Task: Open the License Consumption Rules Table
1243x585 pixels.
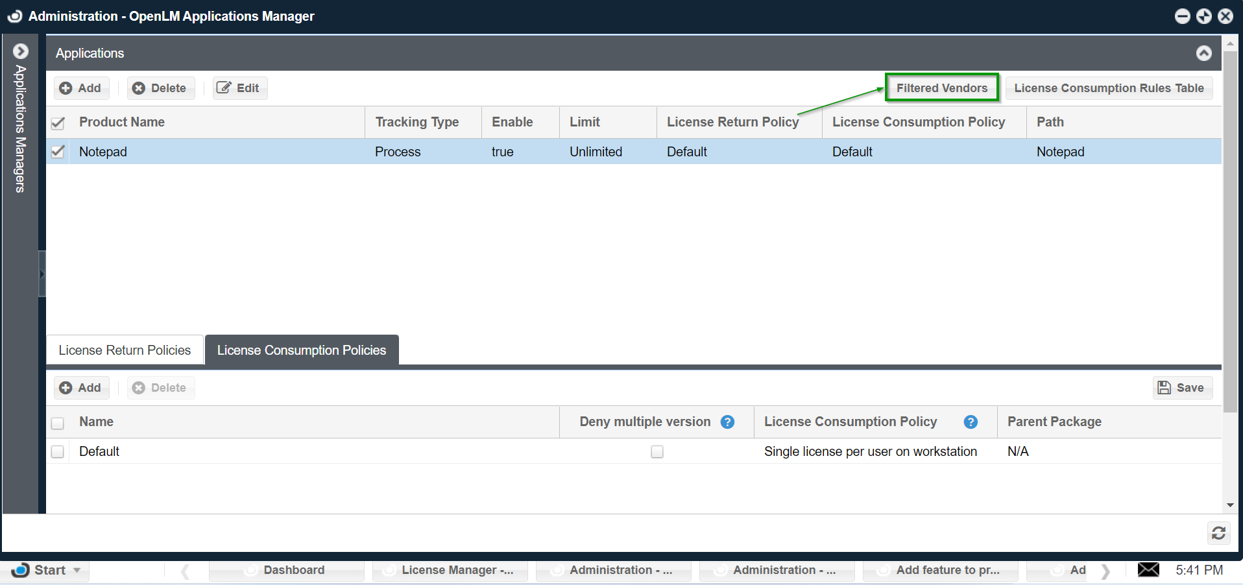Action: click(1108, 88)
